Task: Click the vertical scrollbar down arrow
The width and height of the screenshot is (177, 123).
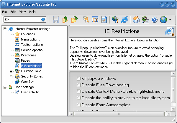Action: coord(173,109)
